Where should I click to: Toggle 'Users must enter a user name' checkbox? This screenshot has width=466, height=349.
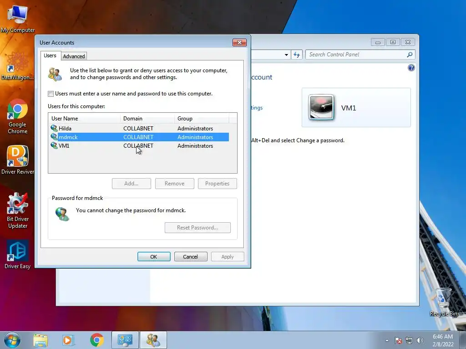click(51, 94)
